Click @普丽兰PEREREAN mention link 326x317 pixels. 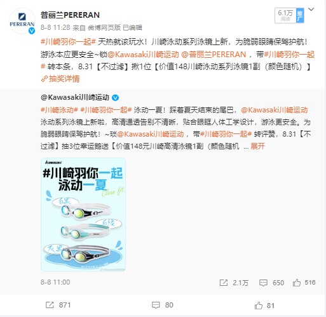pyautogui.click(x=214, y=55)
